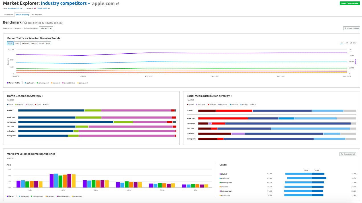Click 45-54 age group axis label
The width and height of the screenshot is (362, 203).
pyautogui.click(x=129, y=190)
